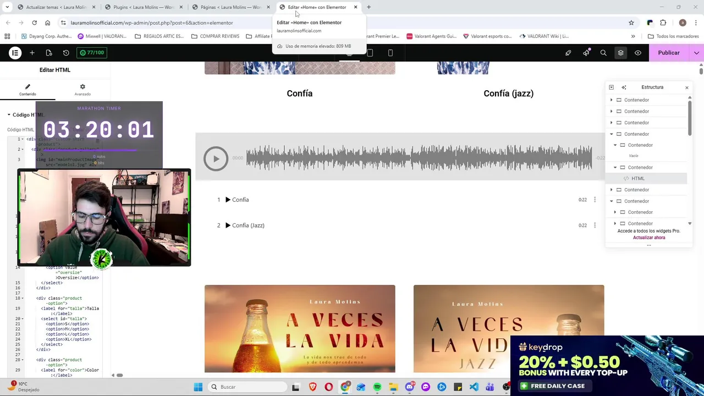Open Todos los marcadores folder

point(673,36)
